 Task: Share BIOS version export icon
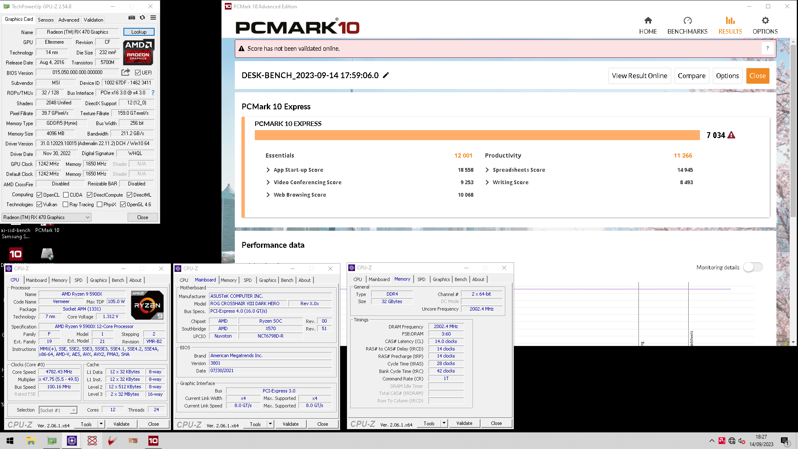click(126, 72)
